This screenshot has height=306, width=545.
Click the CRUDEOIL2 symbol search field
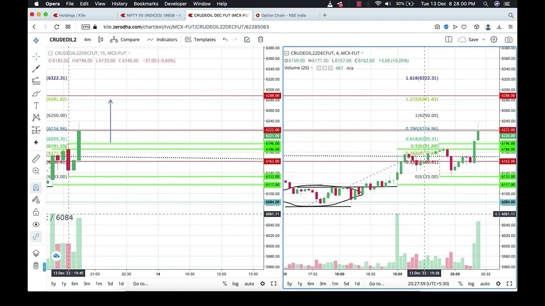click(63, 40)
